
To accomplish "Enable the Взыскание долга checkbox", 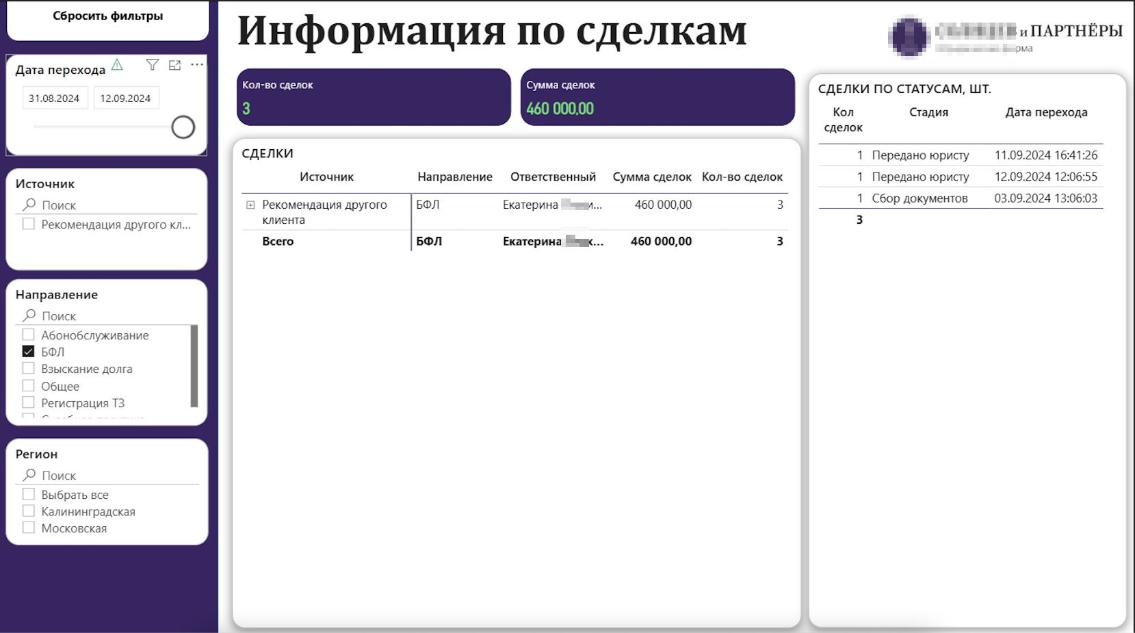I will [28, 369].
